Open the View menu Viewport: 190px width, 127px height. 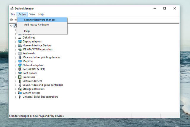tap(32, 14)
